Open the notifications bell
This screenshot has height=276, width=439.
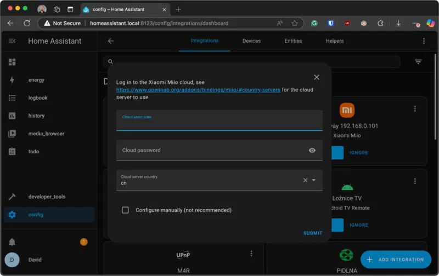pyautogui.click(x=12, y=242)
